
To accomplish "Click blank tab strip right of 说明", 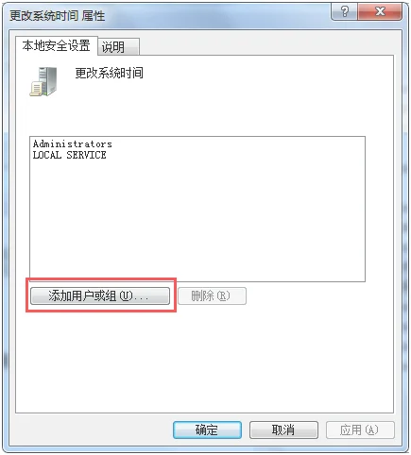I will (266, 46).
